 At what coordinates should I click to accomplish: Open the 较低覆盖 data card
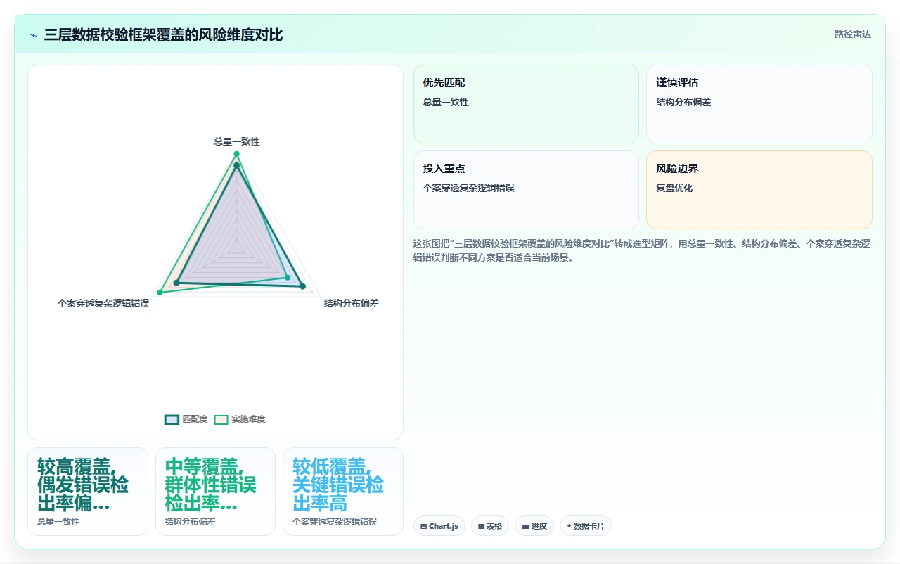point(343,492)
